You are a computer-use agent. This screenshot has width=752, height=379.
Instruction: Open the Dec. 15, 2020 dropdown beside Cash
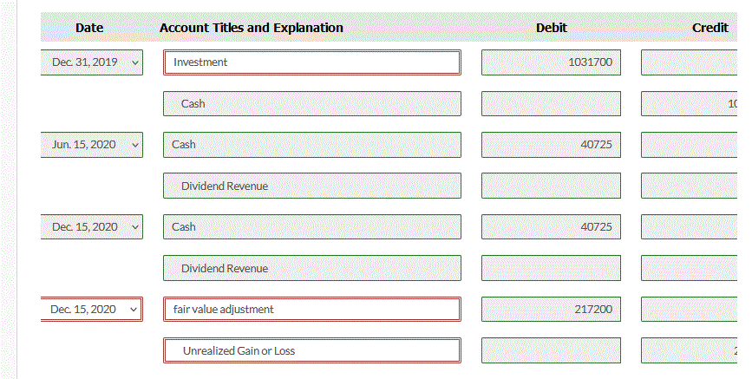91,227
